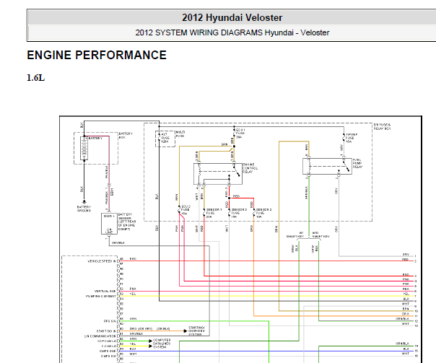Select the 'CMPS GND' pin label
Viewport: 436px width, 363px height.
pyautogui.click(x=108, y=351)
